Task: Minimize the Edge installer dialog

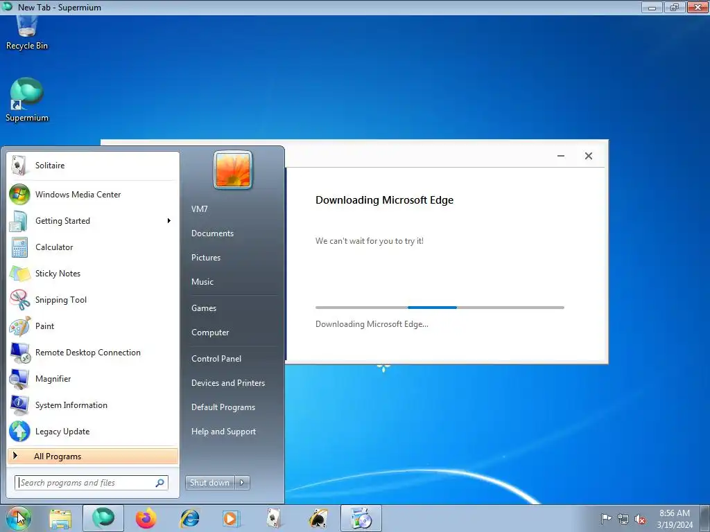Action: pos(560,156)
